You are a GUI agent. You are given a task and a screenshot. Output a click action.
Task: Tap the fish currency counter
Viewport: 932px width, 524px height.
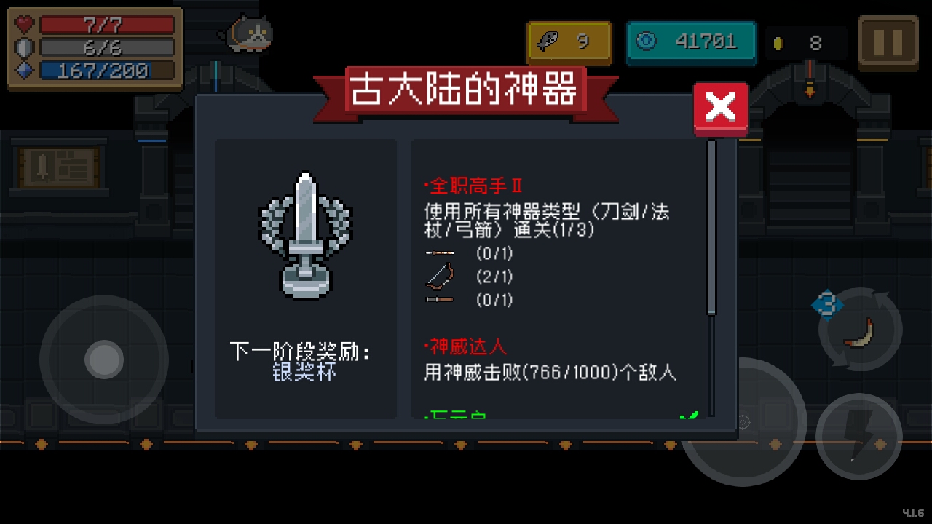pos(569,43)
